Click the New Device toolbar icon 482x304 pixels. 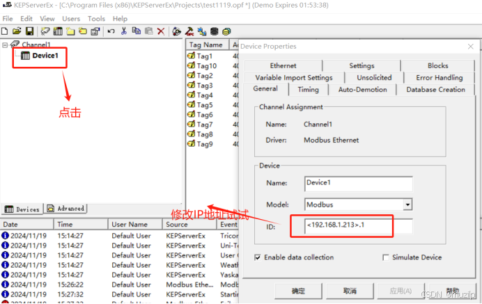[x=58, y=31]
